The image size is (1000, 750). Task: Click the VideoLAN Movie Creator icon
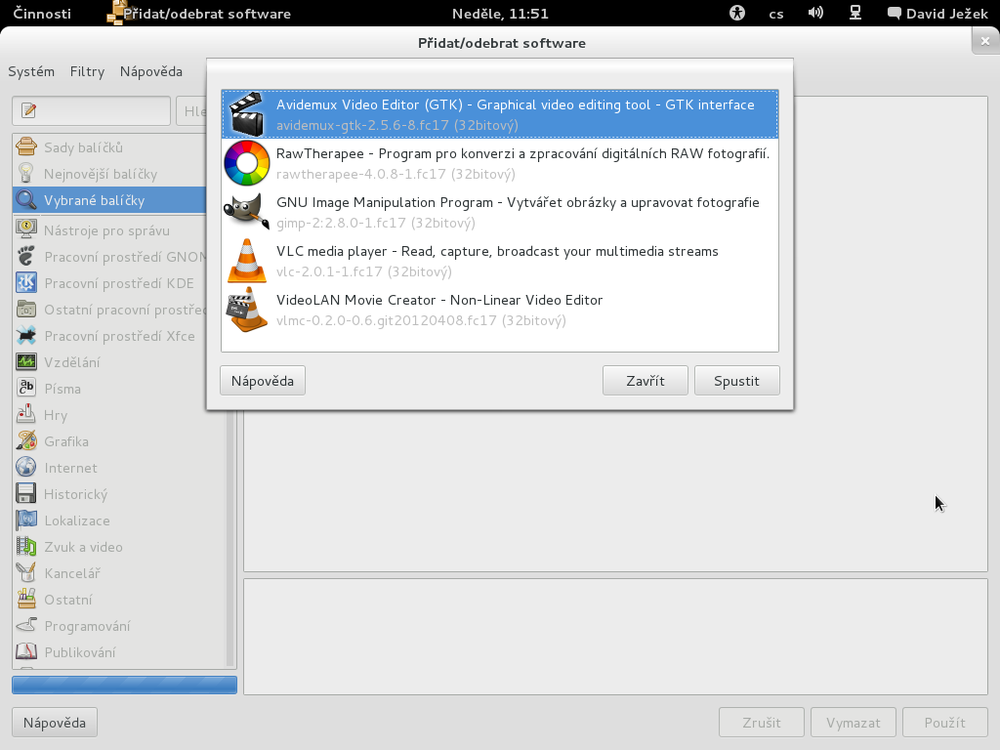click(x=247, y=310)
